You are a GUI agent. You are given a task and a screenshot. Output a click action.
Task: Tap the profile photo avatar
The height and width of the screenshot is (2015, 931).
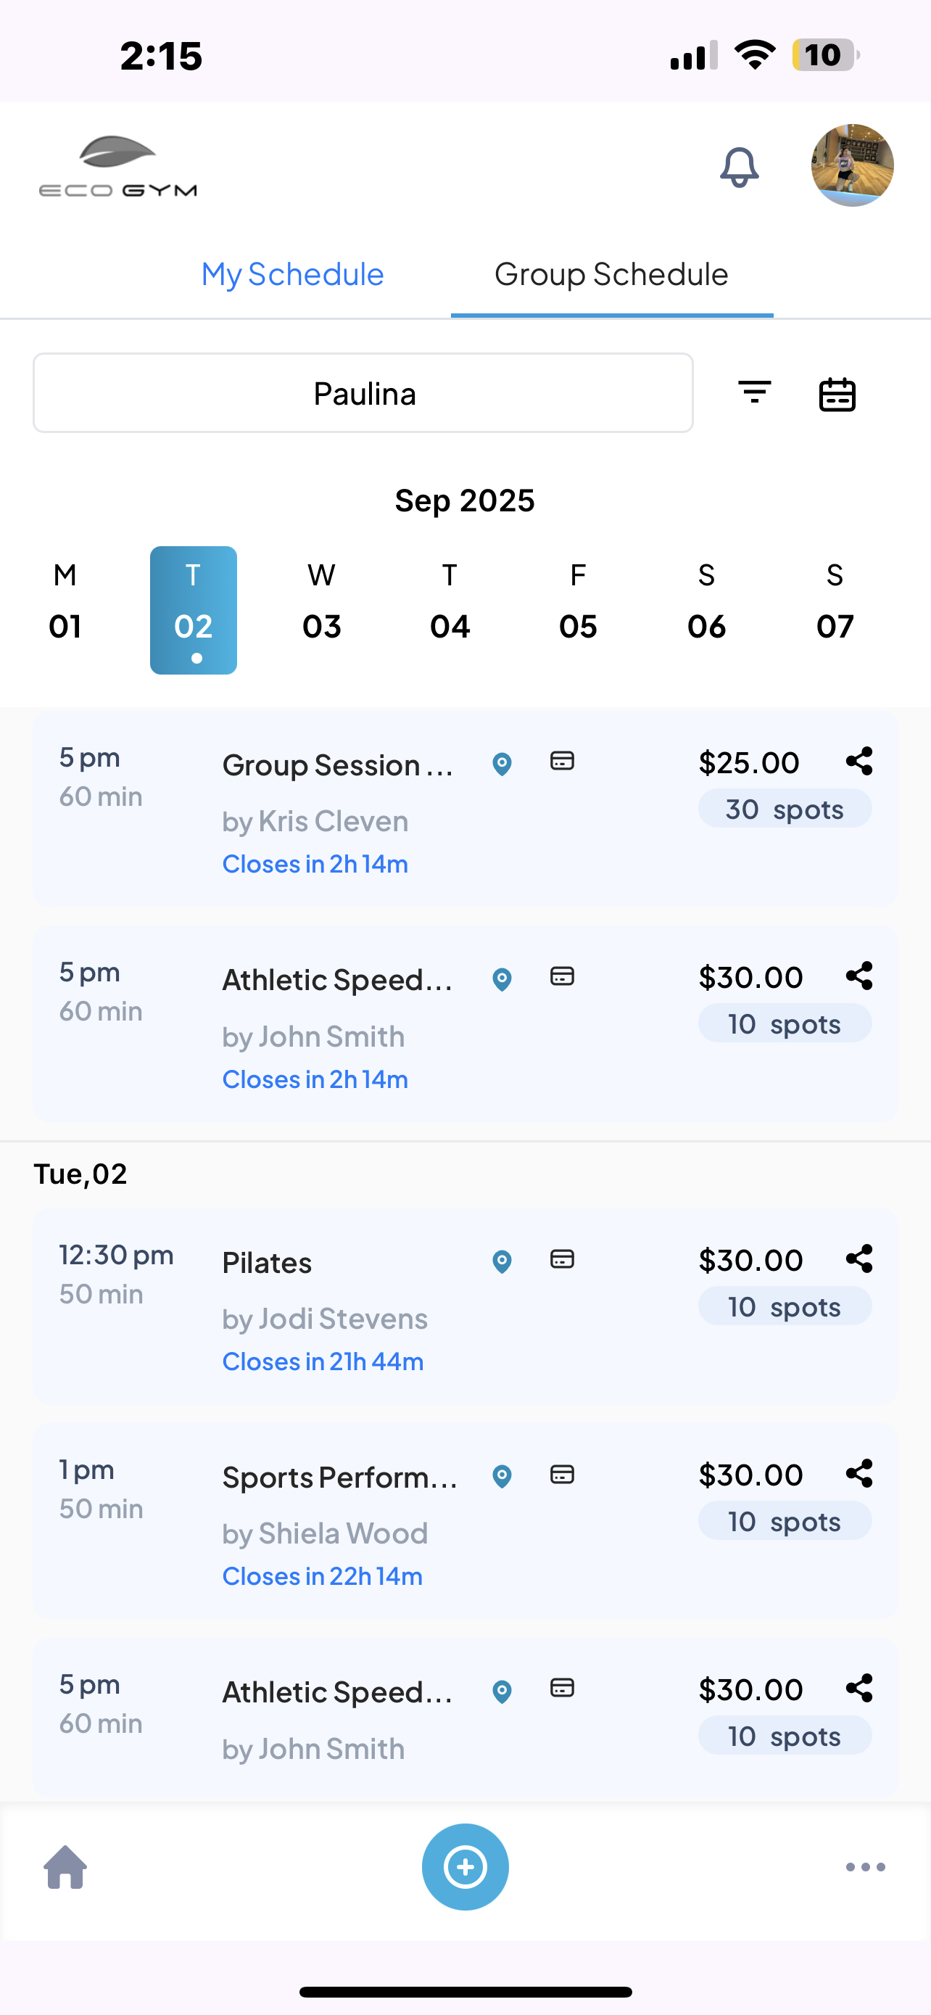point(852,165)
